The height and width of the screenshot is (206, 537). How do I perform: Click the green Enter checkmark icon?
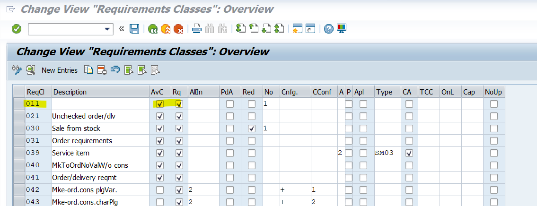click(x=16, y=29)
